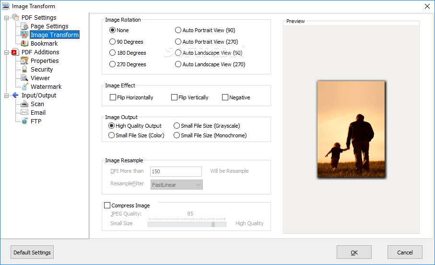Click the FTP globe icon
Image resolution: width=435 pixels, height=265 pixels.
(24, 121)
